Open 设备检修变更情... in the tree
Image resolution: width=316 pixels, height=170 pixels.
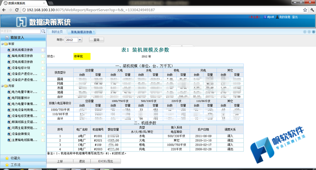click(24, 116)
